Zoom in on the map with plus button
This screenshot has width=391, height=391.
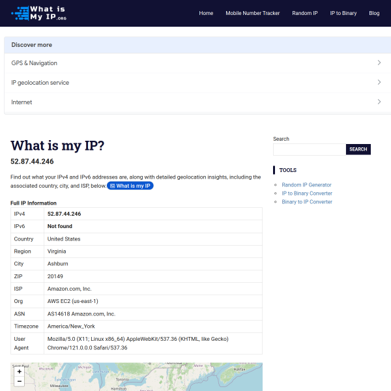coord(19,371)
